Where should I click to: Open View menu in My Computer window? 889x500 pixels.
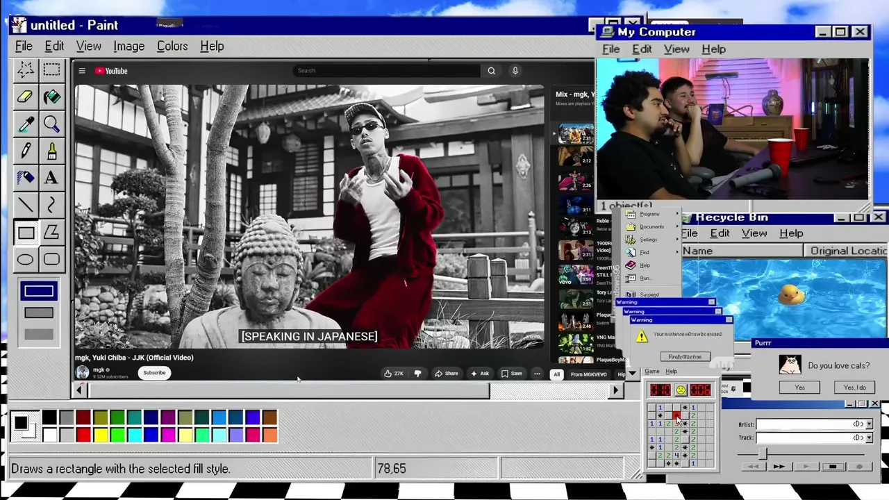click(676, 49)
